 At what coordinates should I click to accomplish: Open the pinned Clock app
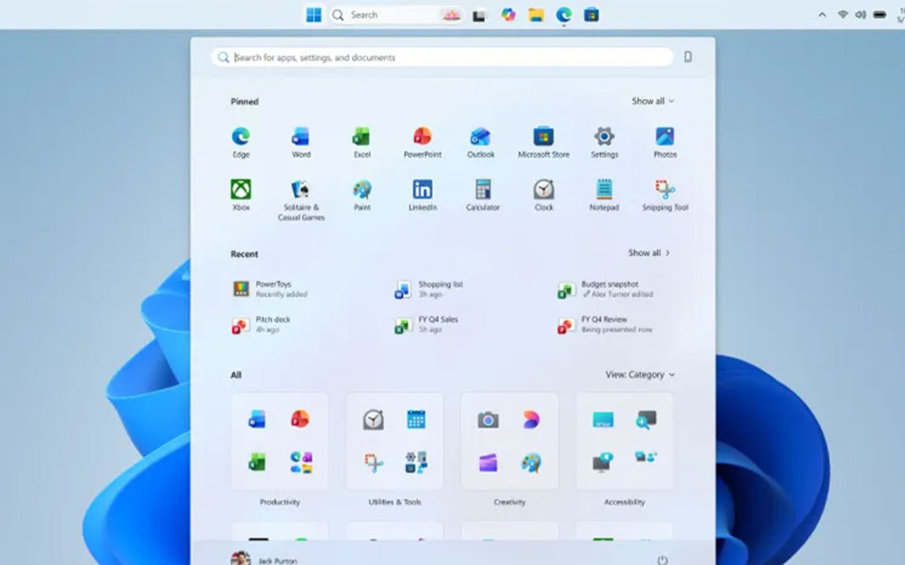[544, 195]
